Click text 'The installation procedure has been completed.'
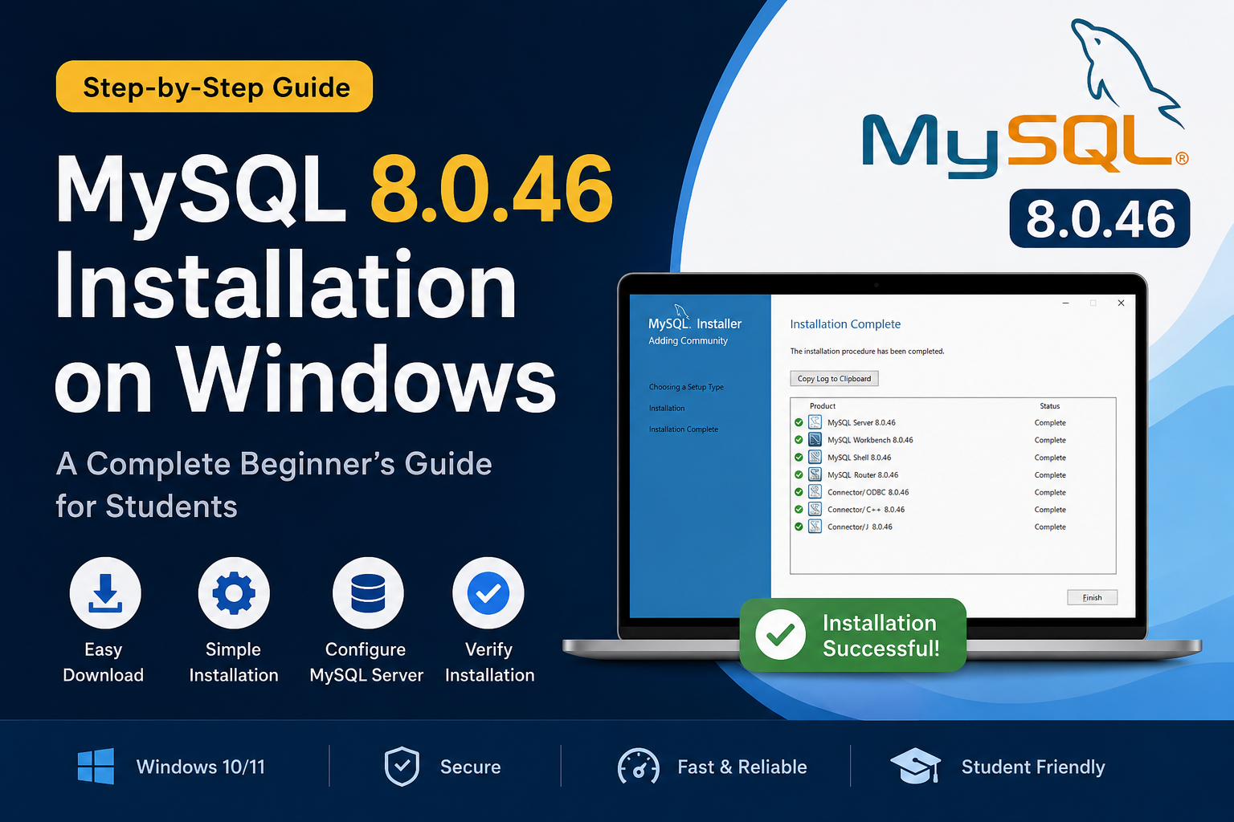The height and width of the screenshot is (822, 1234). click(x=867, y=352)
